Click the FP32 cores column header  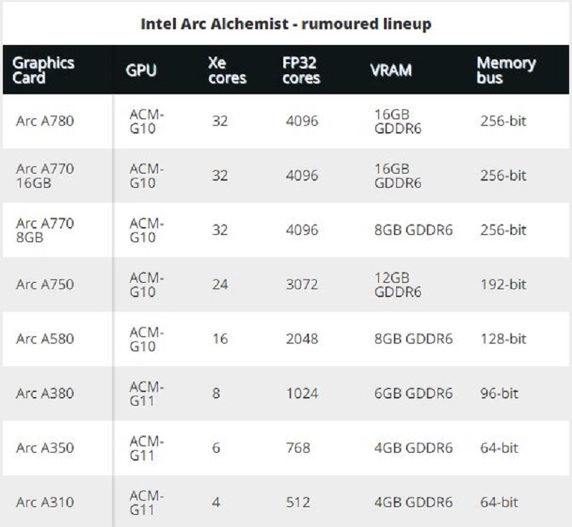(x=302, y=70)
